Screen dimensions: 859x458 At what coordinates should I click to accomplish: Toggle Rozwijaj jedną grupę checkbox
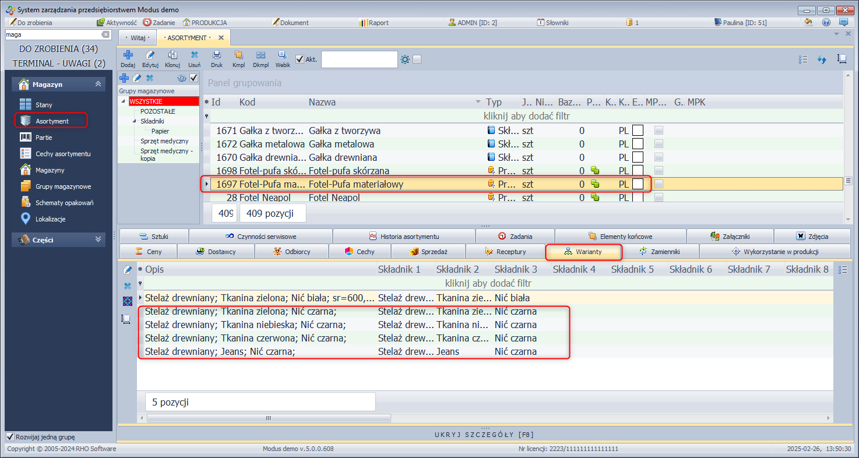tap(10, 436)
